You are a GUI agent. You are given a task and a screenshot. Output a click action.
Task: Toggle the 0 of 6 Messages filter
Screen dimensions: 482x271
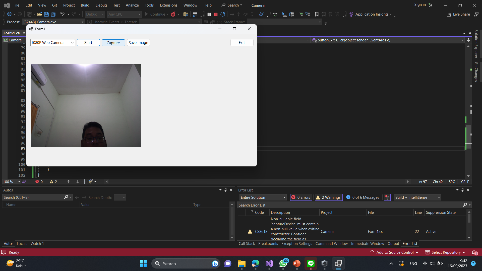[363, 197]
